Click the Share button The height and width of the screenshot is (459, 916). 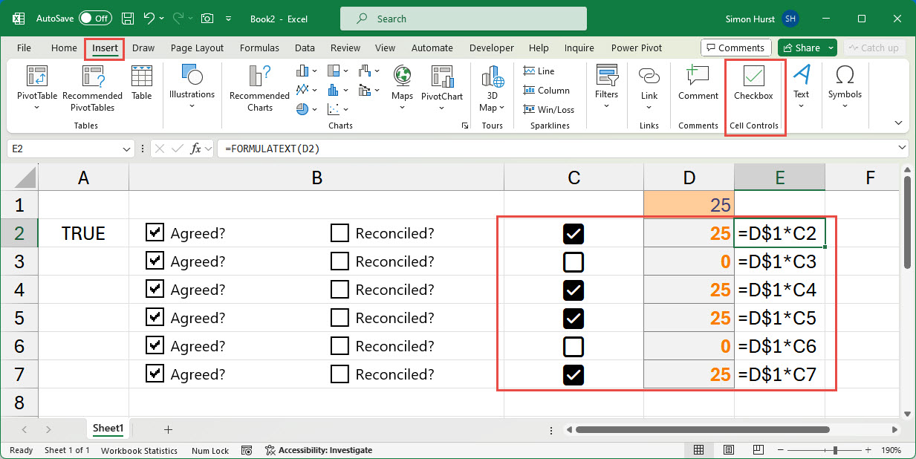click(x=801, y=48)
